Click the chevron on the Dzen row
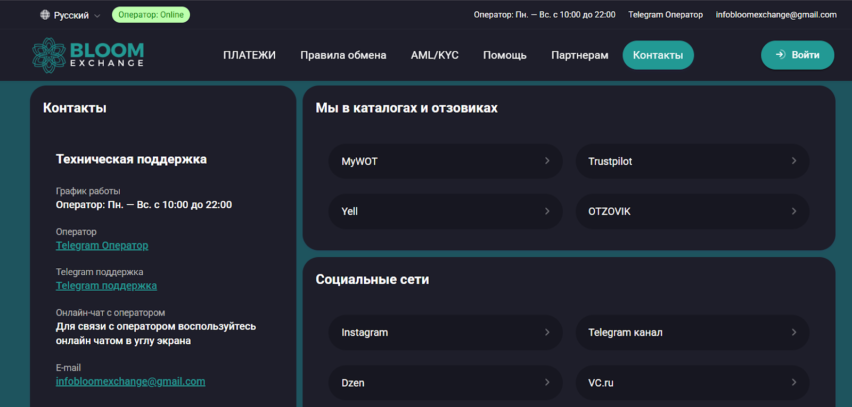 click(x=547, y=383)
